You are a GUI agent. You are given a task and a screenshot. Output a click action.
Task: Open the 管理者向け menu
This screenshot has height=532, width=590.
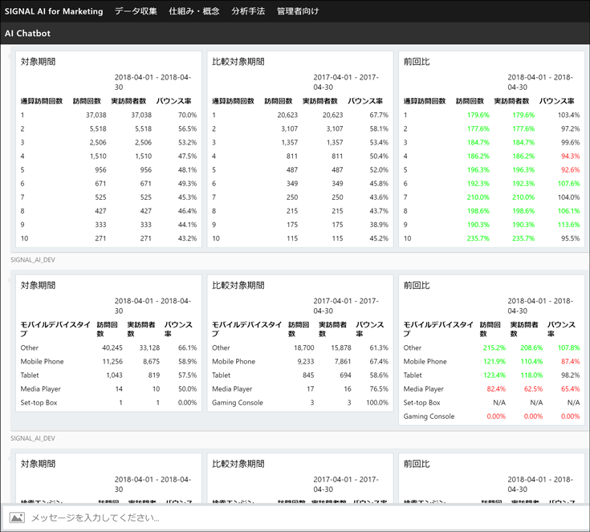pyautogui.click(x=298, y=11)
